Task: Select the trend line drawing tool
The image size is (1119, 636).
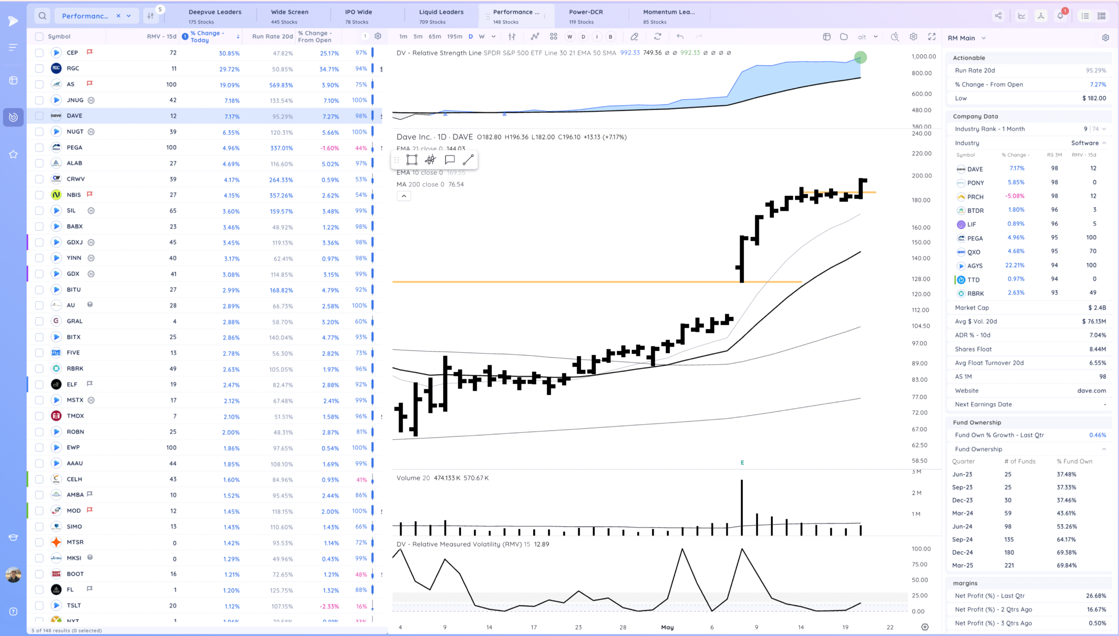Action: click(468, 160)
